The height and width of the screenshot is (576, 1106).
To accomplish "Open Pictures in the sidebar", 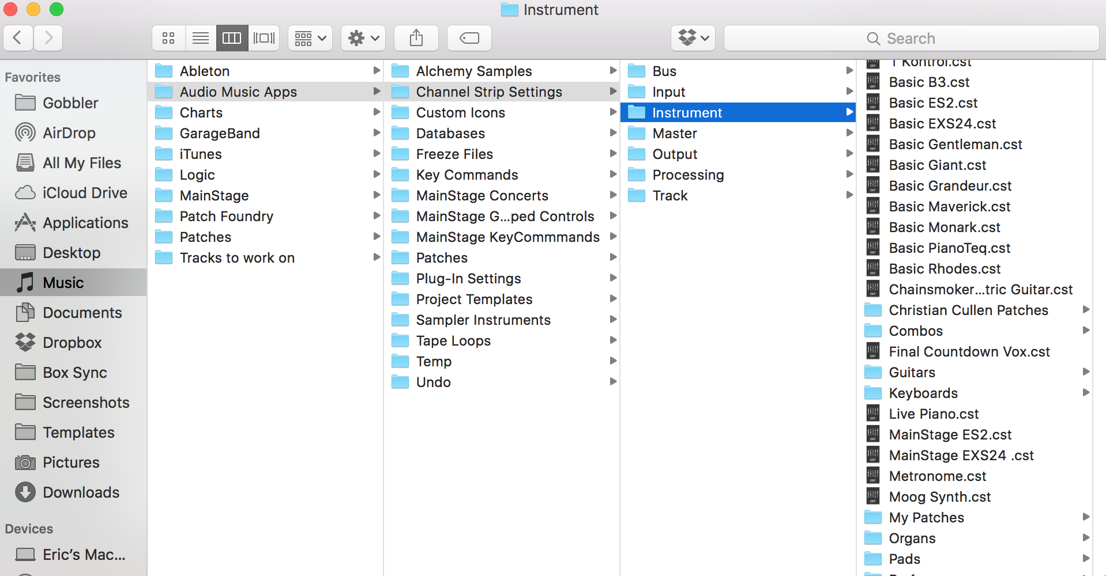I will 73,463.
